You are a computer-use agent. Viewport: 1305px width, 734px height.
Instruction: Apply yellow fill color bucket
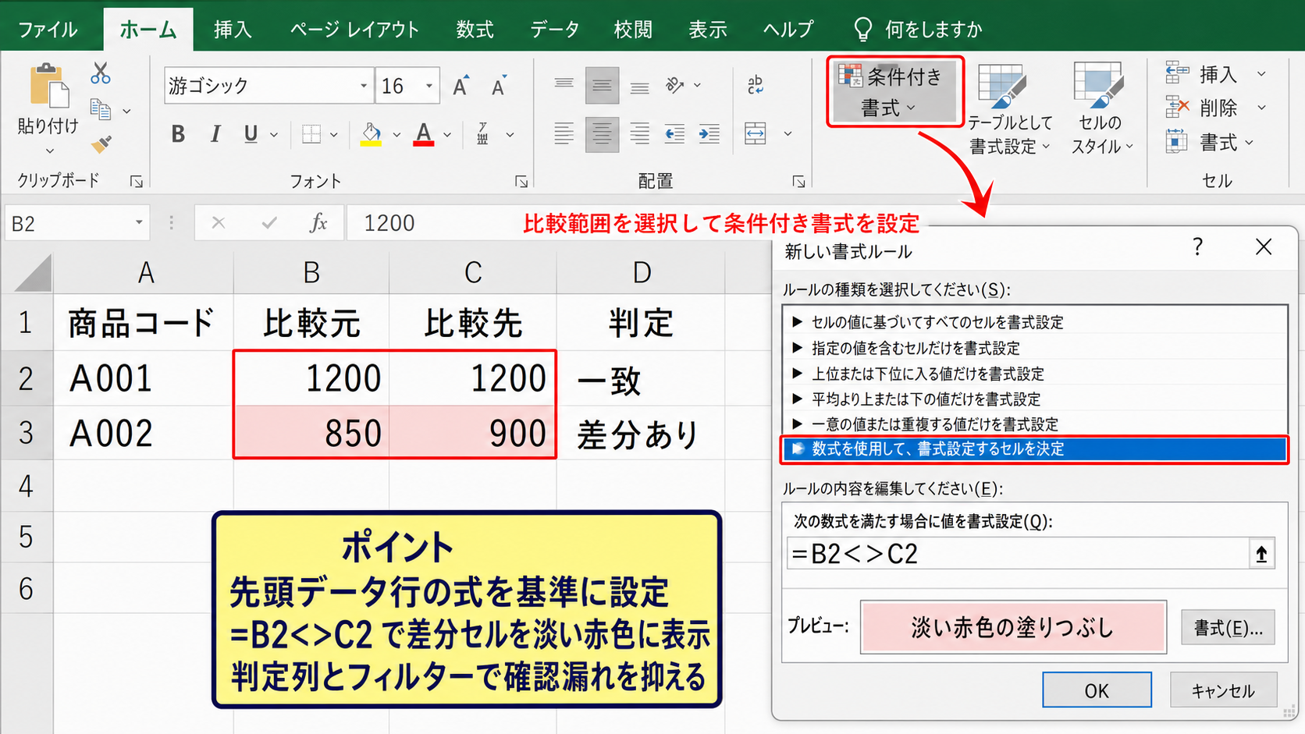[x=372, y=134]
